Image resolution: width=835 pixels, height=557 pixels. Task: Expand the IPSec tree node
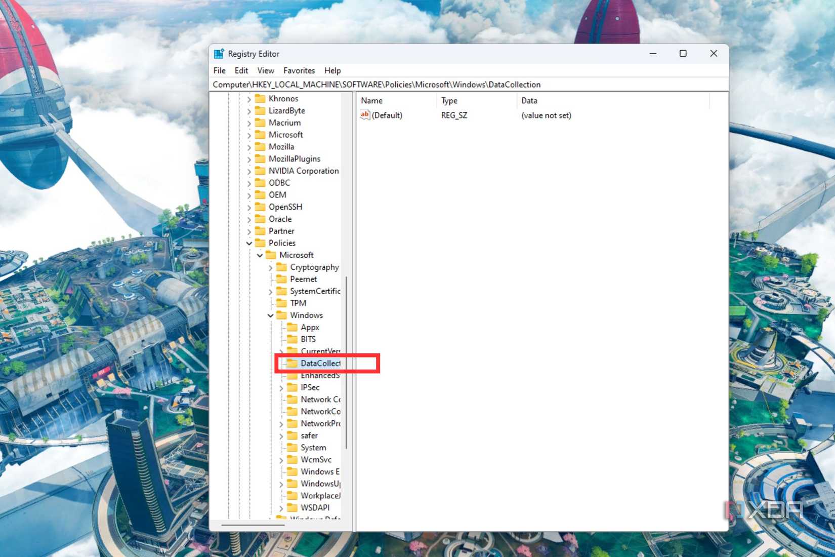(x=282, y=387)
